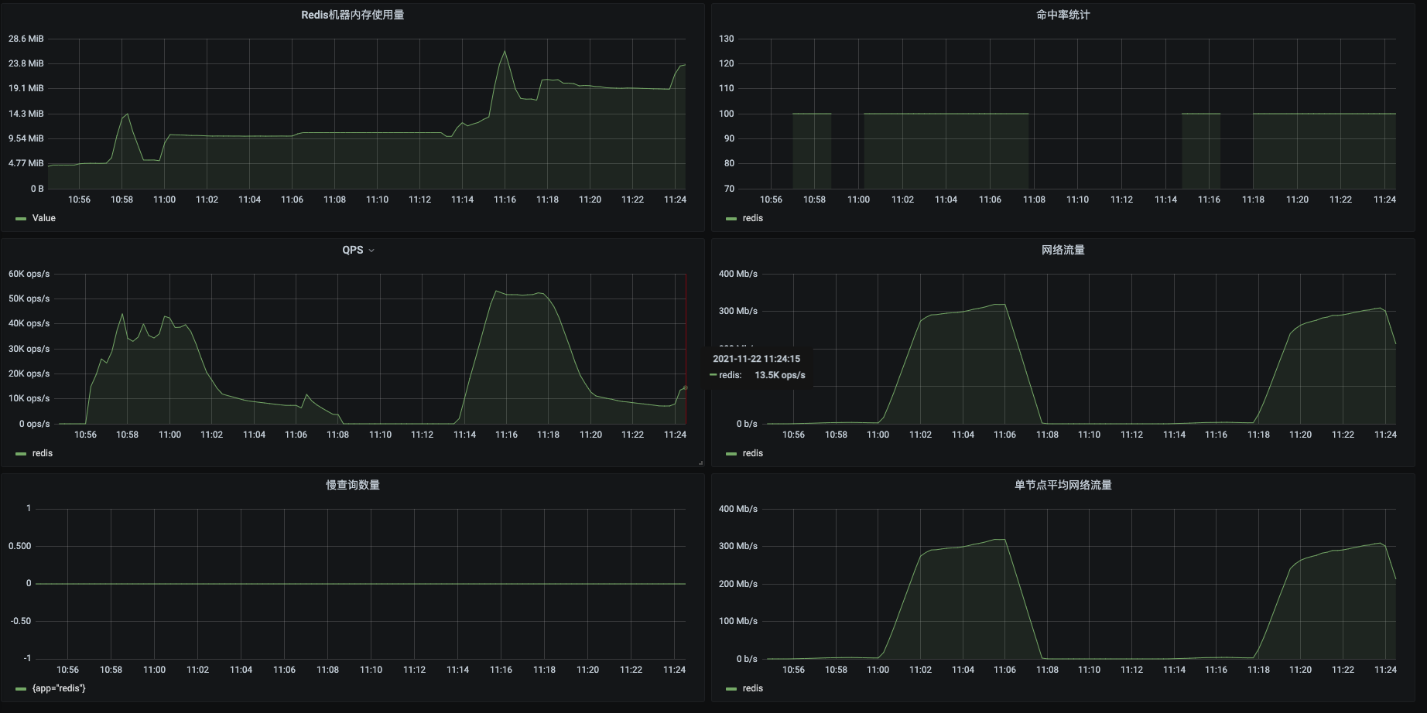The width and height of the screenshot is (1427, 713).
Task: Click the QPS plateau around 11:17
Action: 526,295
